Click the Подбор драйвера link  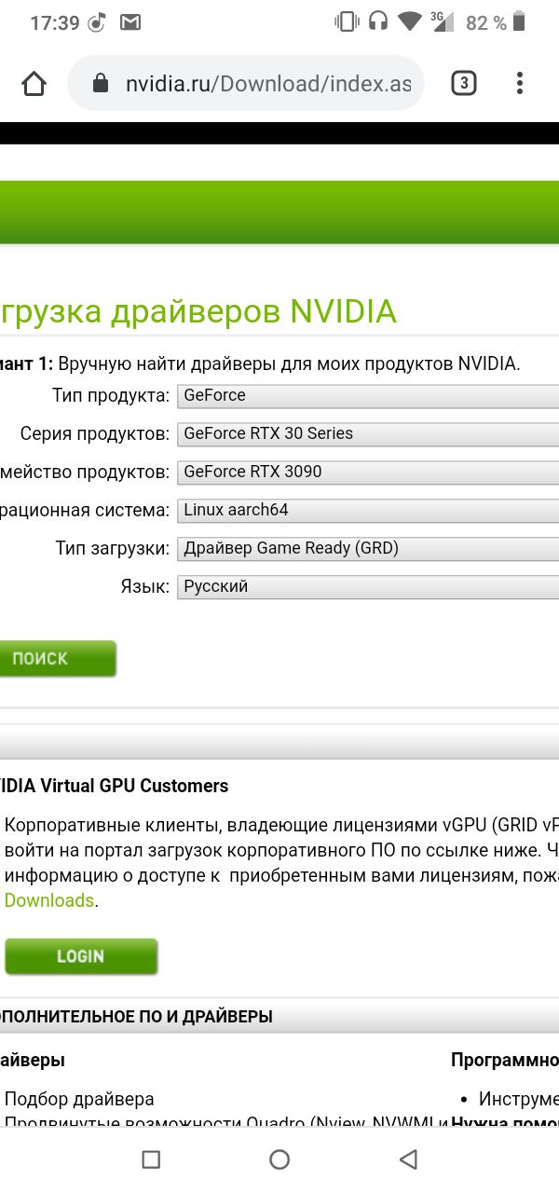79,1099
